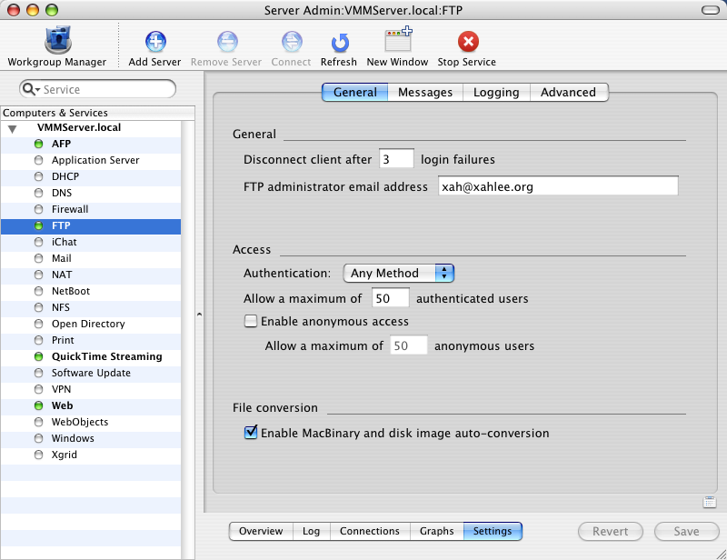Click the search magnifier icon in Service field
Viewport: 727px width, 560px height.
pyautogui.click(x=30, y=89)
